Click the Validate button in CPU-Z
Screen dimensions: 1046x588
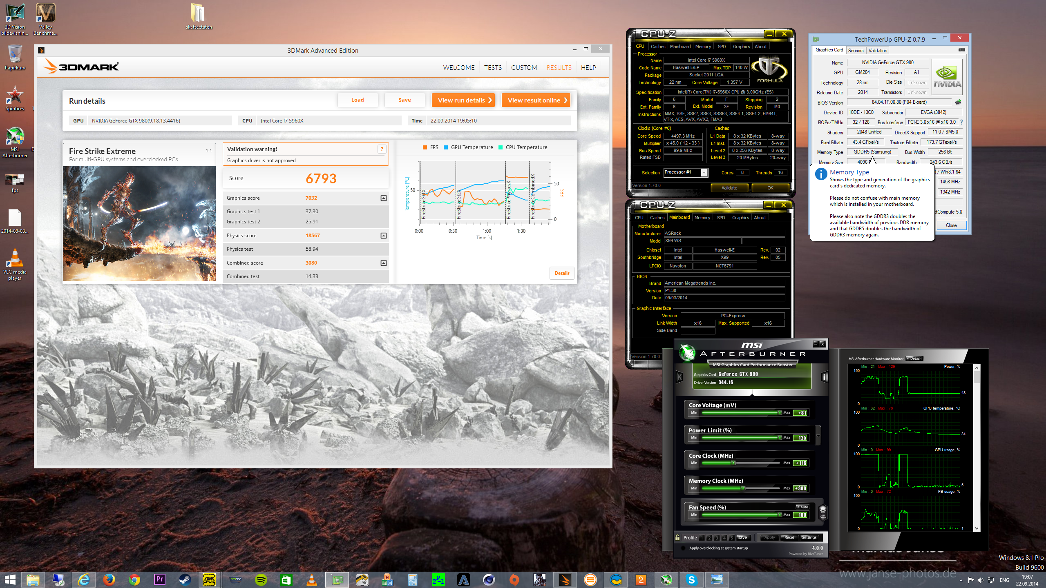coord(729,188)
